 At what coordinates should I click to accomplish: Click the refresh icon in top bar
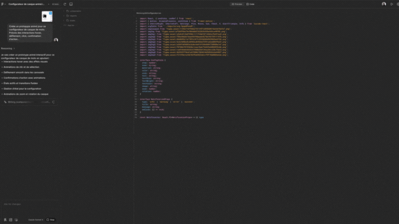click(64, 4)
